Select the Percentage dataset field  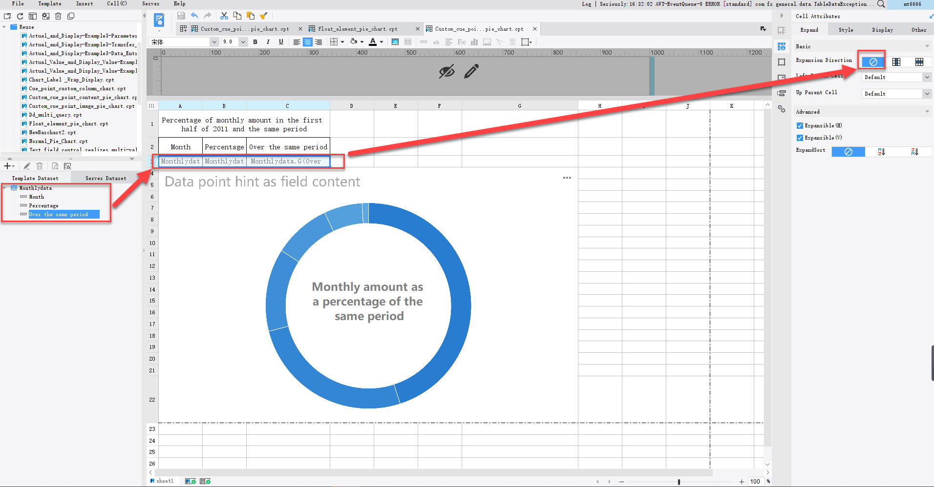[43, 205]
